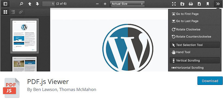Screen dimensions: 223x99
Task: Open the find magnifier search icon
Action: pos(21,4)
